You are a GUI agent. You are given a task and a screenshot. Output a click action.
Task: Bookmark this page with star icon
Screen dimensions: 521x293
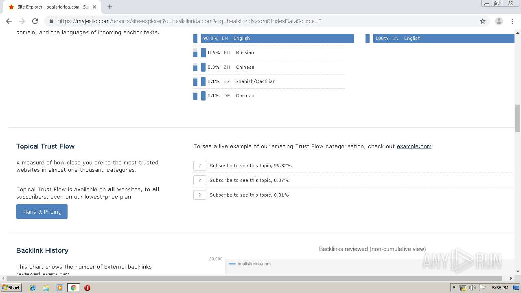pyautogui.click(x=483, y=21)
